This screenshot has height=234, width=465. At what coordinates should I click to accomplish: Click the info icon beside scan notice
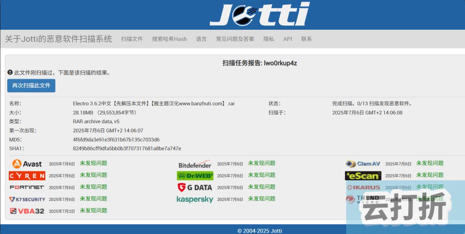tap(10, 72)
